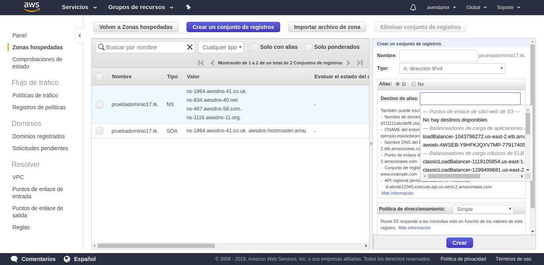
Task: Open Panel in the sidebar
Action: click(x=20, y=35)
